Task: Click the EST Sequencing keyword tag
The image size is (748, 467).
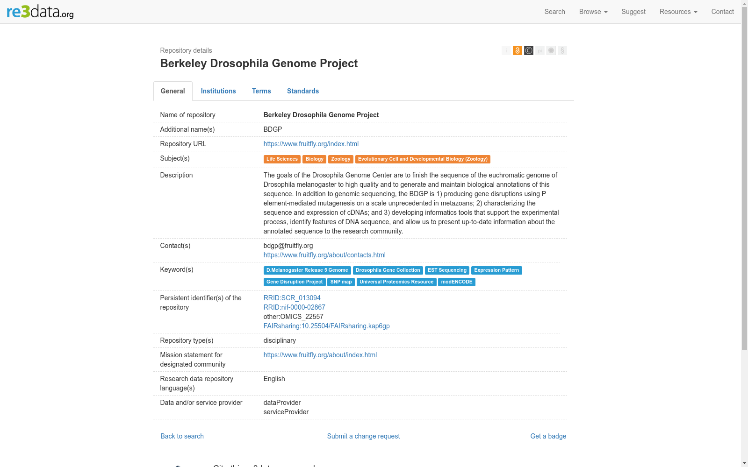Action: [447, 270]
